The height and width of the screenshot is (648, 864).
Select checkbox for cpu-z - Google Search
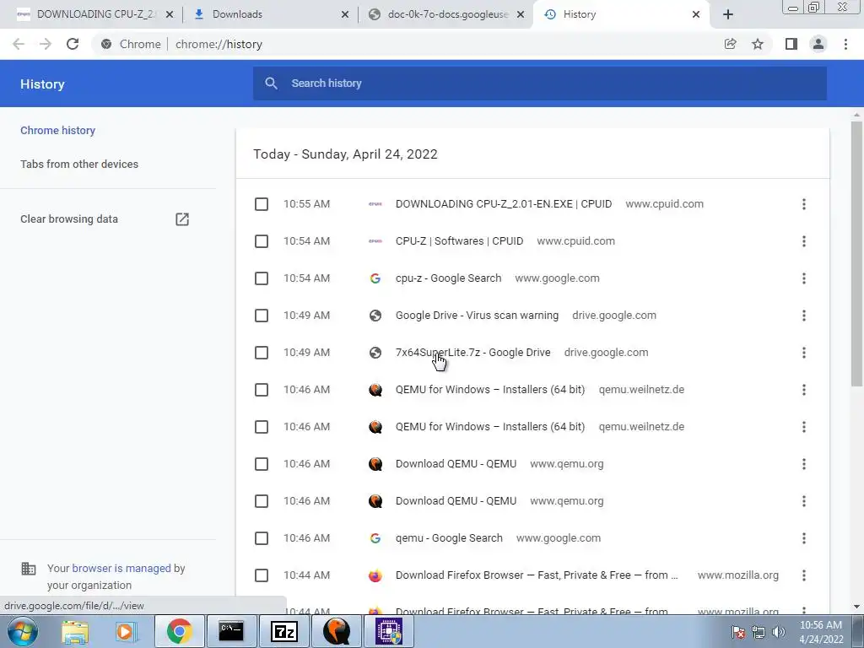pyautogui.click(x=262, y=278)
